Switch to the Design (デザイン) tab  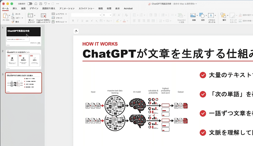pos(34,8)
